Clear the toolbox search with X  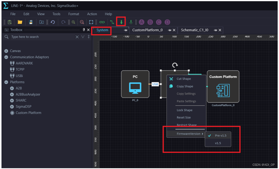[77, 37]
